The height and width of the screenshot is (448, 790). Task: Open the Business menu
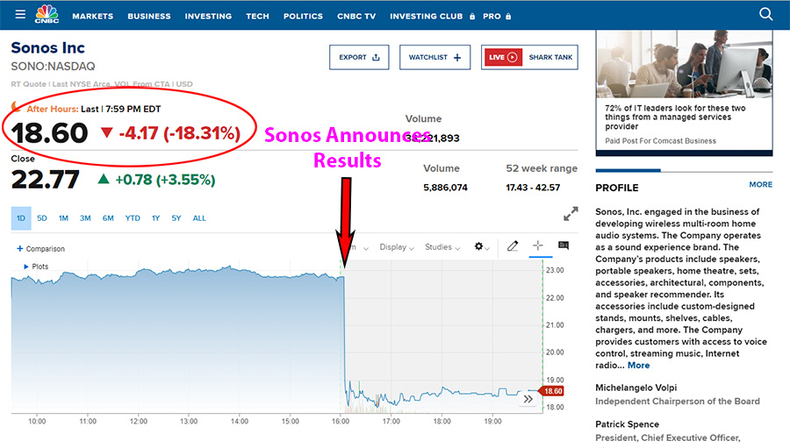point(149,16)
